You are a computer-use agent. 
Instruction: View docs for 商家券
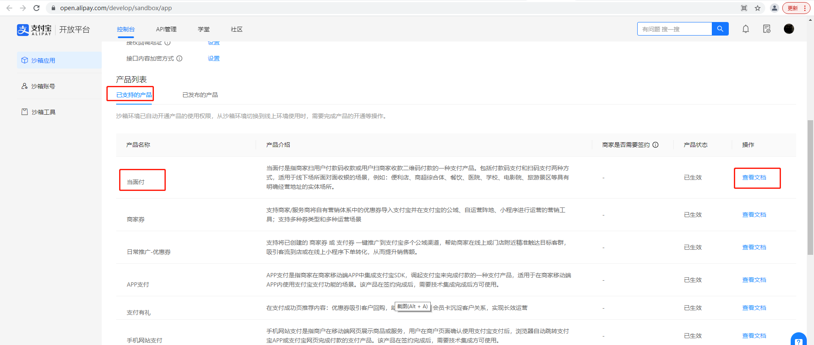[754, 215]
